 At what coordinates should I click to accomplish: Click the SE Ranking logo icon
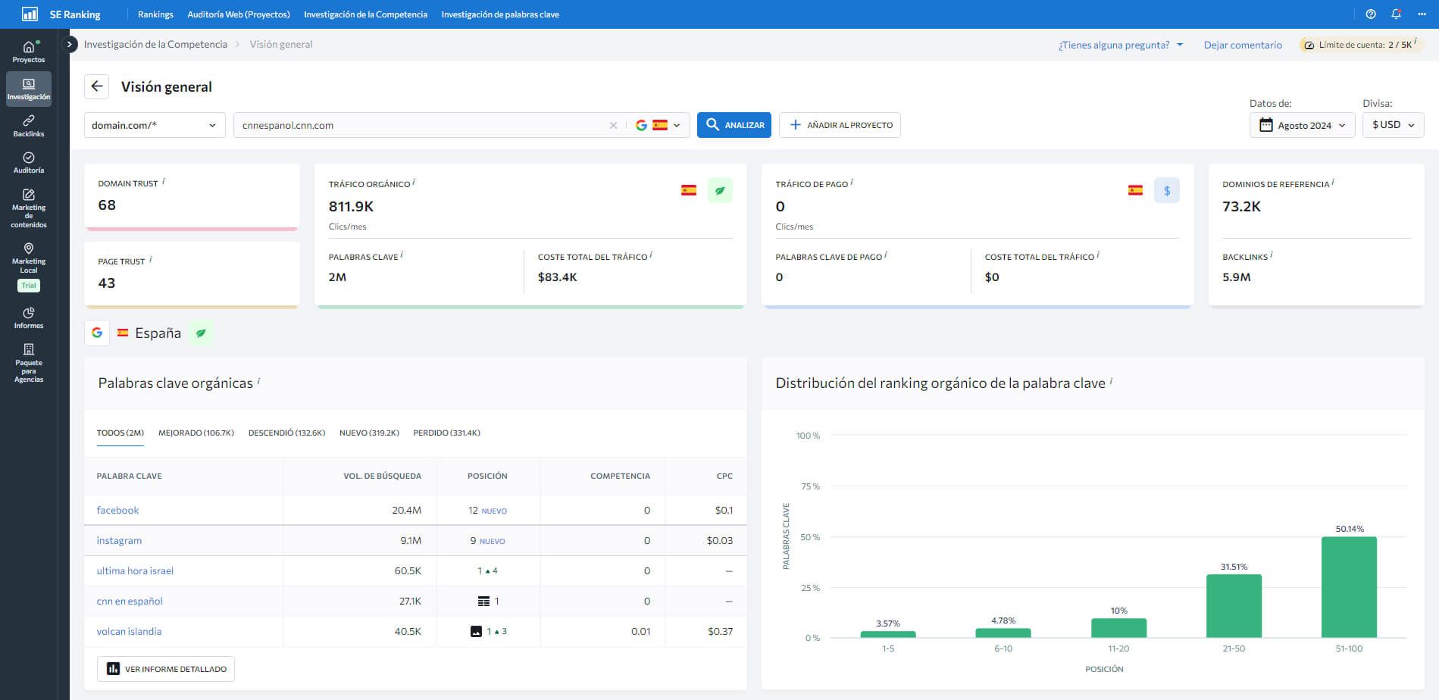[x=30, y=14]
